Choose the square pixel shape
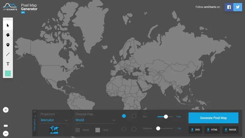This screenshot has height=138, width=245. tap(134, 116)
